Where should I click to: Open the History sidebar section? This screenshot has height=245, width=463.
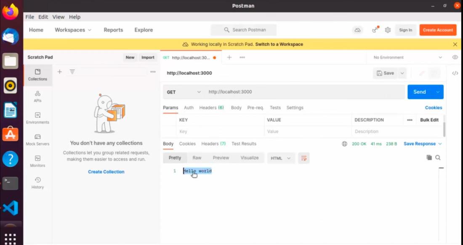(37, 183)
